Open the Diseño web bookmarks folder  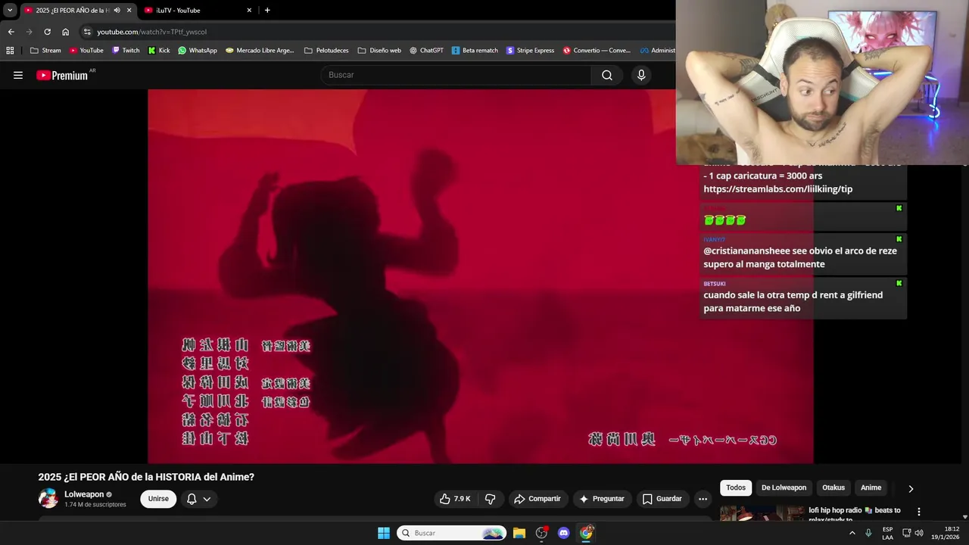379,51
